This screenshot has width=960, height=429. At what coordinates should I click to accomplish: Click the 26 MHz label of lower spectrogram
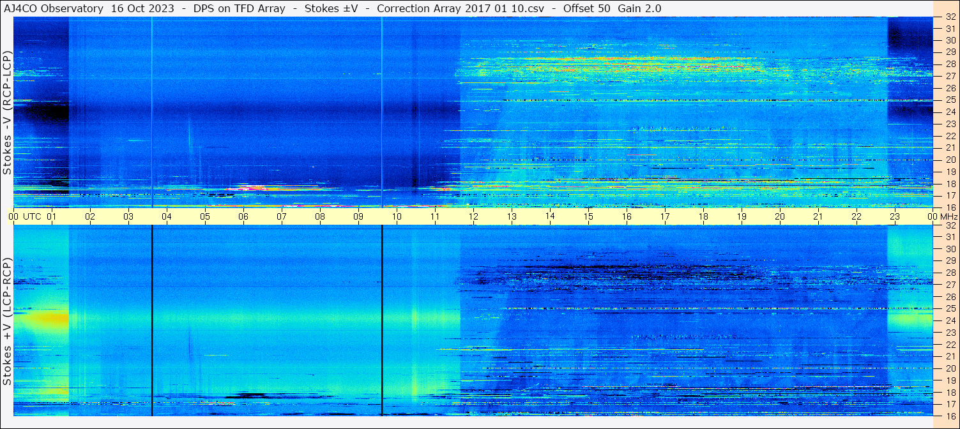pyautogui.click(x=950, y=297)
